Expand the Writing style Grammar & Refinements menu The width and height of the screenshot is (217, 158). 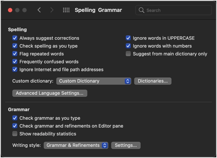pyautogui.click(x=76, y=145)
